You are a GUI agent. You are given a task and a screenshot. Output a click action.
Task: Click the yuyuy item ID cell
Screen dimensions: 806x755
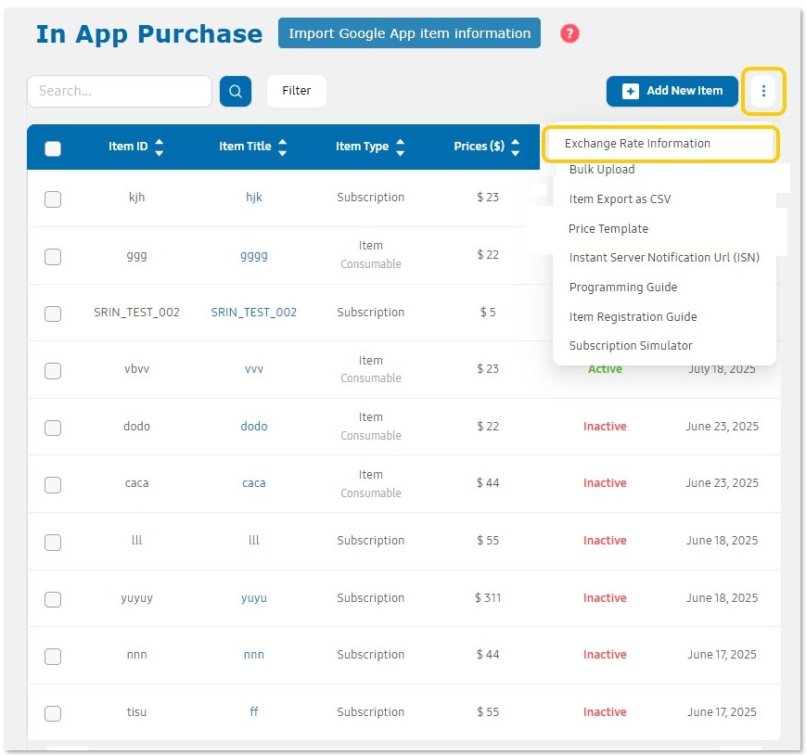136,598
